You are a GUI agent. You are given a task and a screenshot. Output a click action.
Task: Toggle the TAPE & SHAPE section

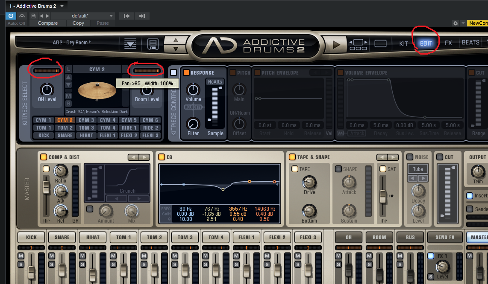tap(292, 157)
